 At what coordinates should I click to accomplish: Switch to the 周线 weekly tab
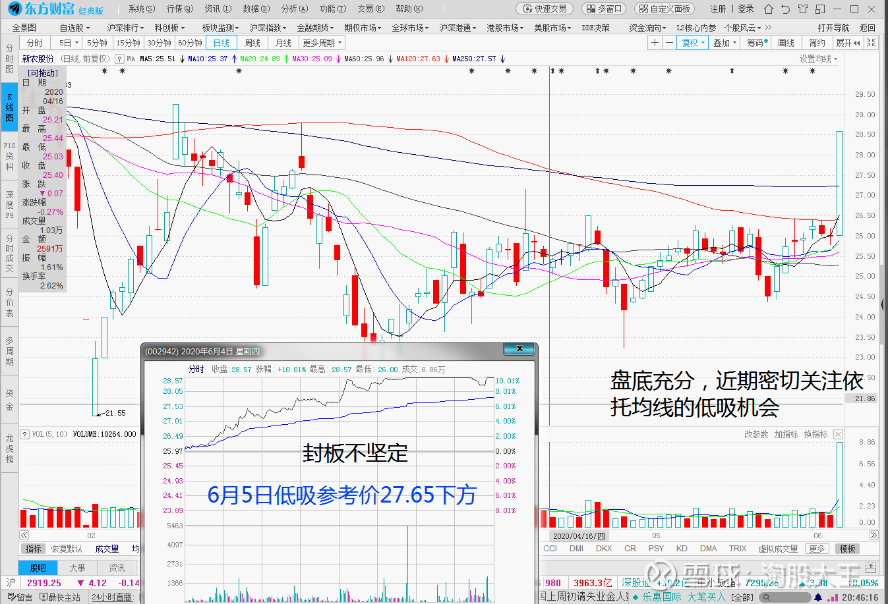pyautogui.click(x=252, y=43)
